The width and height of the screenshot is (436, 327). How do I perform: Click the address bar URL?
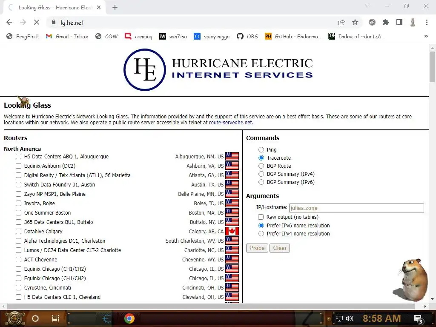click(x=72, y=23)
